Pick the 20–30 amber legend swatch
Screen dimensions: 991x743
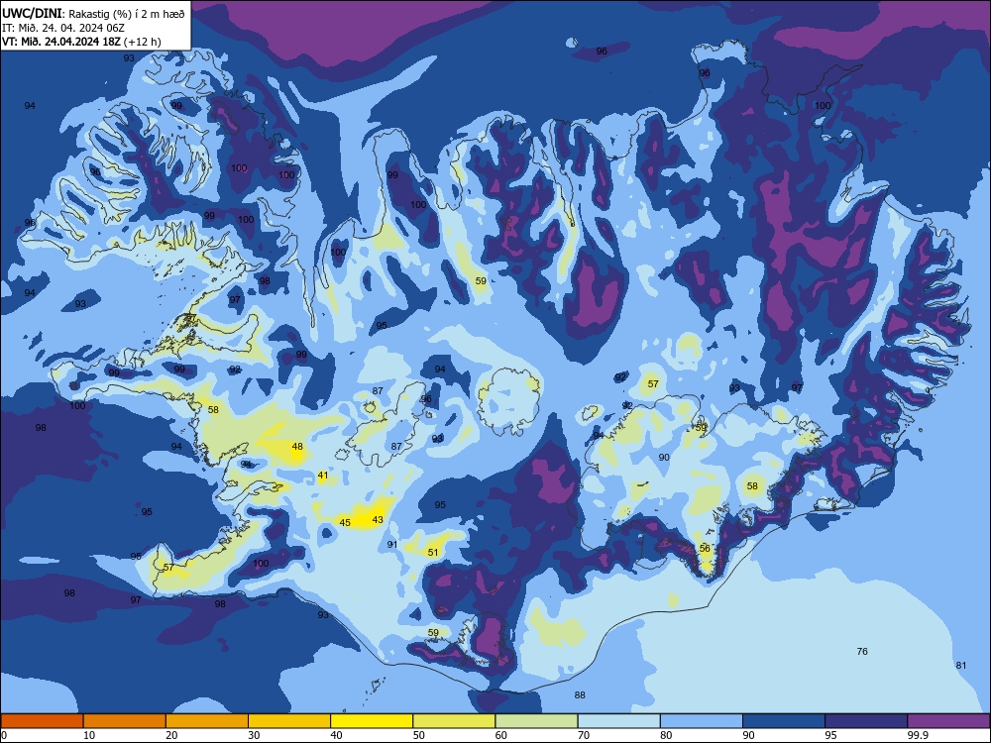click(x=207, y=721)
